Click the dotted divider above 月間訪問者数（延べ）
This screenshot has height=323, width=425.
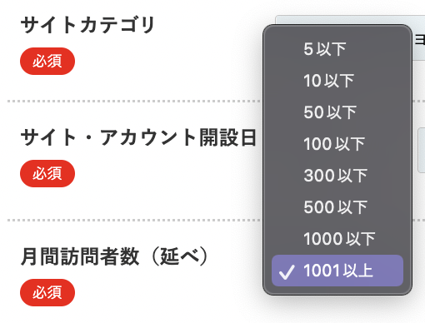(x=134, y=220)
